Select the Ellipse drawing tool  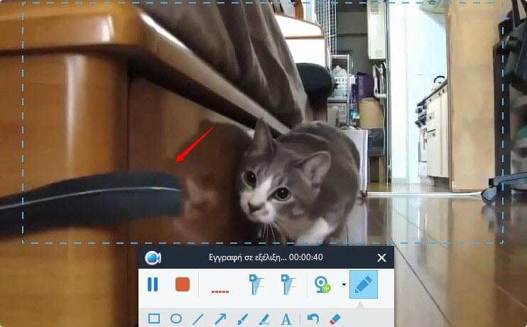pyautogui.click(x=175, y=318)
